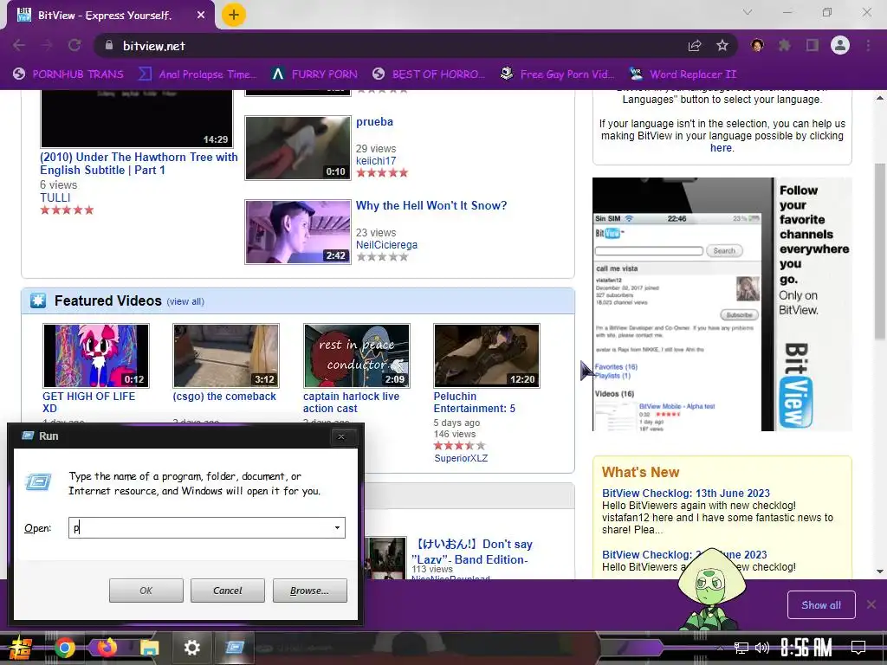Viewport: 887px width, 665px height.
Task: Open keiichi17 channel link
Action: pos(376,160)
